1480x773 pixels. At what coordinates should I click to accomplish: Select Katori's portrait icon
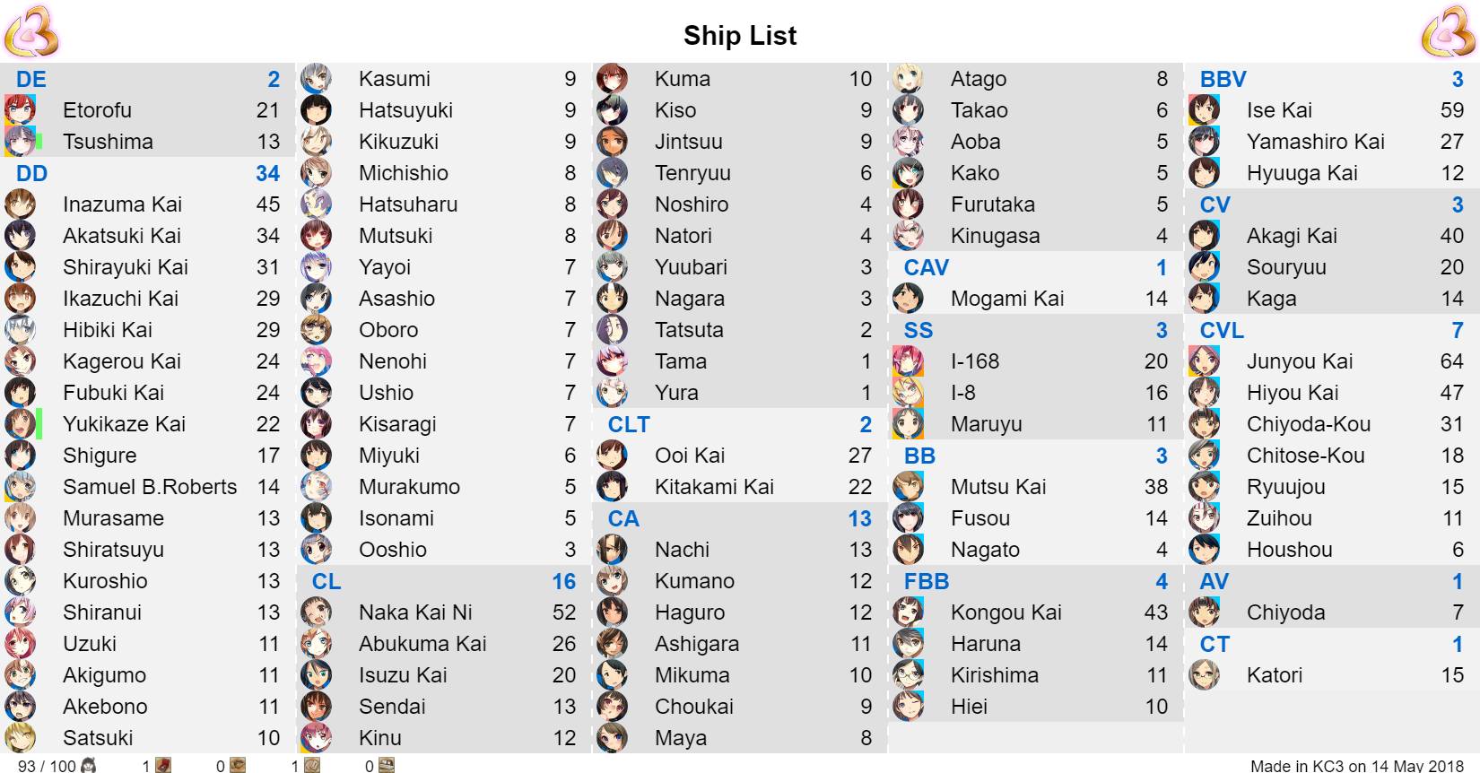pyautogui.click(x=1204, y=675)
